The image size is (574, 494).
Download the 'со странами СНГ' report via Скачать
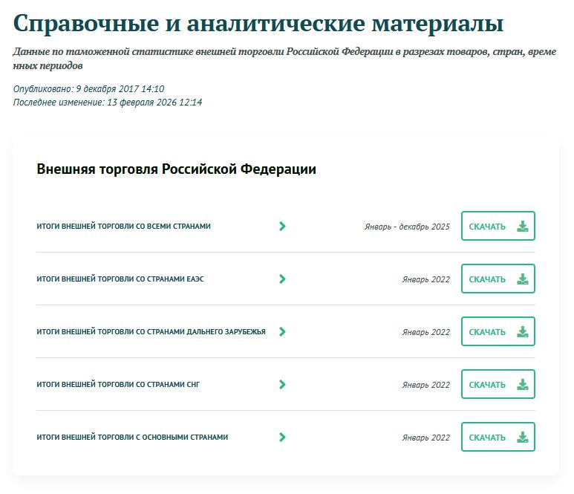[498, 384]
